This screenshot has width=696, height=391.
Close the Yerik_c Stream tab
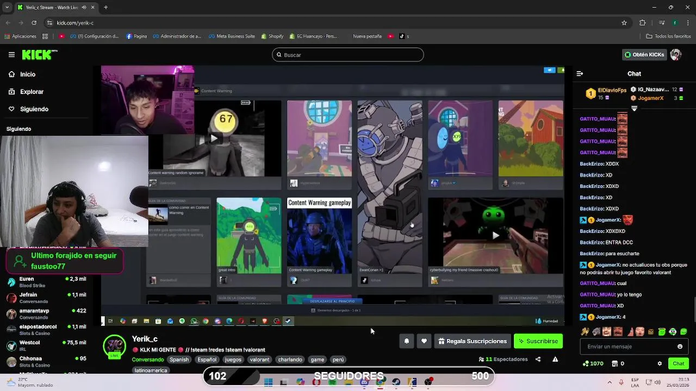tap(92, 8)
